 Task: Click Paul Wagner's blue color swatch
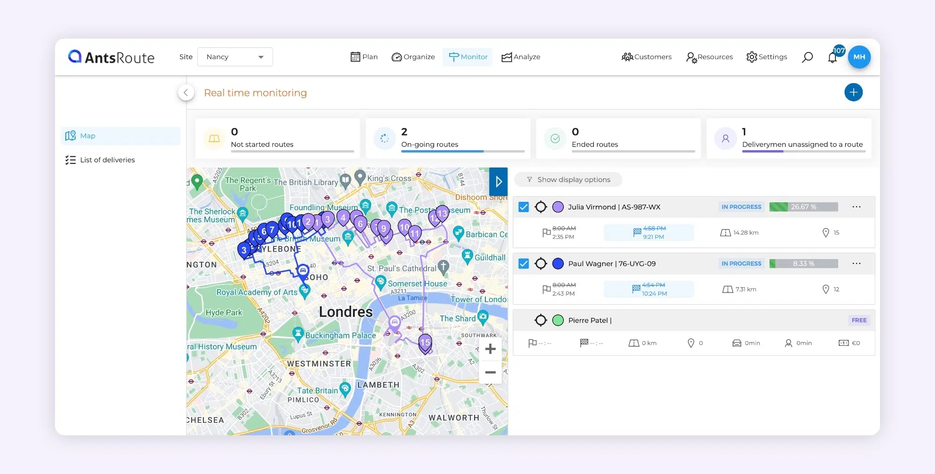pos(558,264)
